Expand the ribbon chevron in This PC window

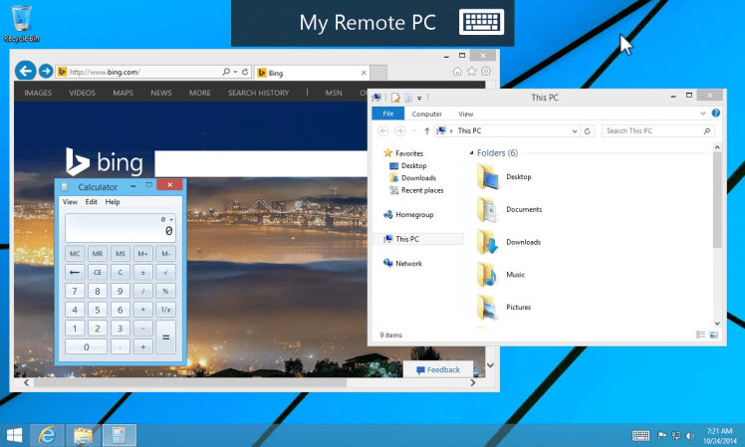click(703, 113)
